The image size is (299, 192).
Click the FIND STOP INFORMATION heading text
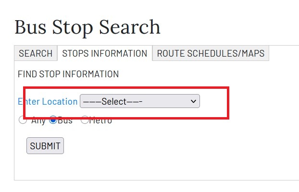click(x=68, y=74)
